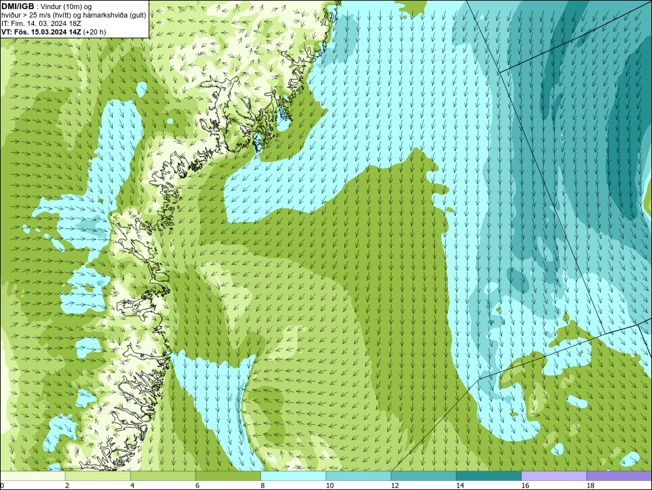
Task: Click the 4–6 m/s green legend swatch
Action: [163, 476]
